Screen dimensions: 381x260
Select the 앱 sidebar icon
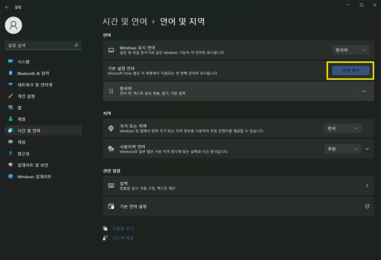10,108
